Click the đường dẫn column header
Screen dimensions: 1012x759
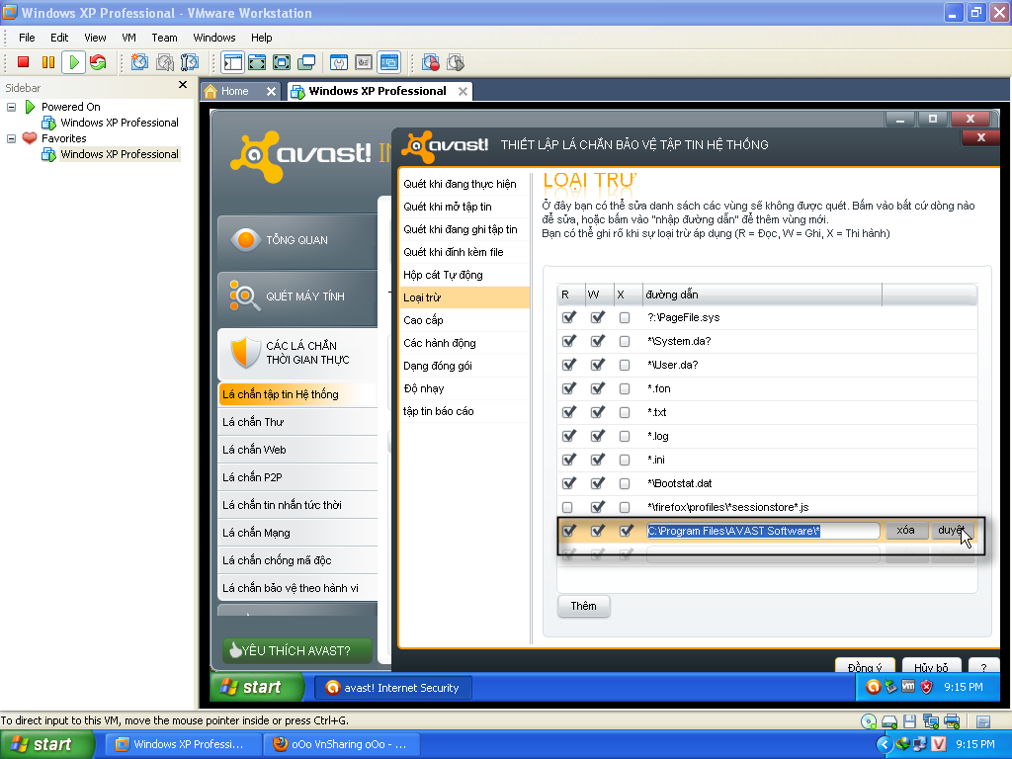(x=762, y=295)
